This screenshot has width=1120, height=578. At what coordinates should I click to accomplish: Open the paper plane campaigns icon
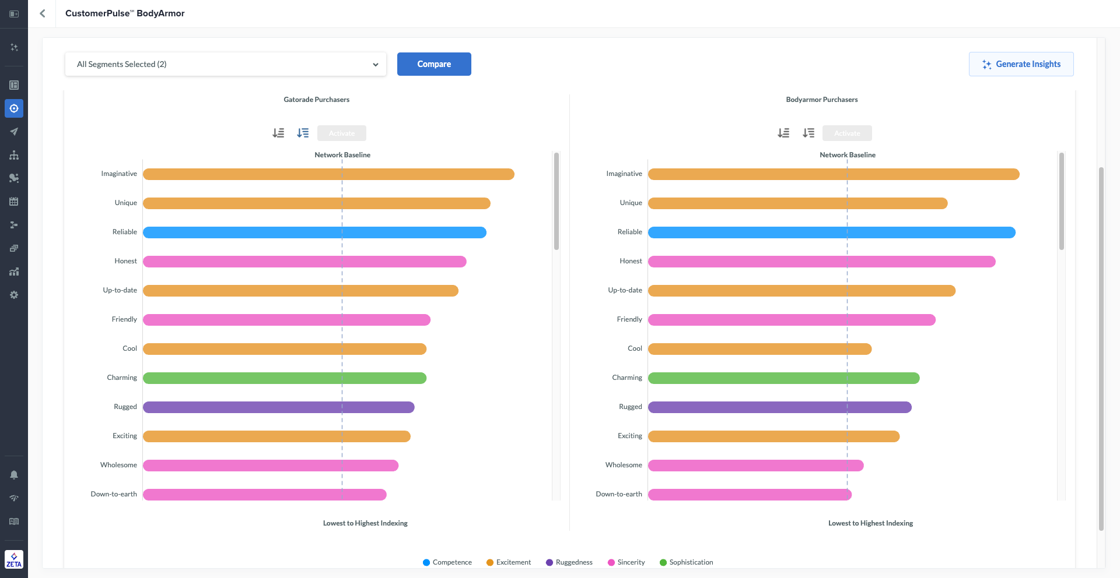[14, 132]
